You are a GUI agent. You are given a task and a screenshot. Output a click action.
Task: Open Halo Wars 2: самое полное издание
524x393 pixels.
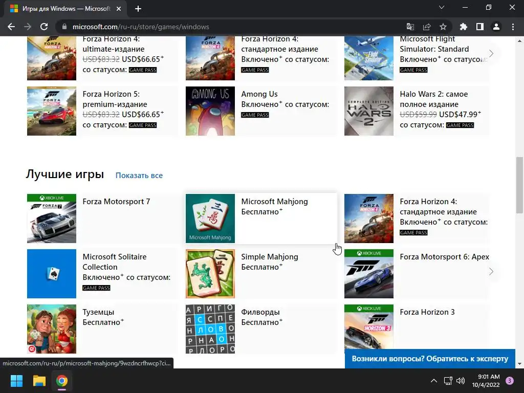(434, 99)
